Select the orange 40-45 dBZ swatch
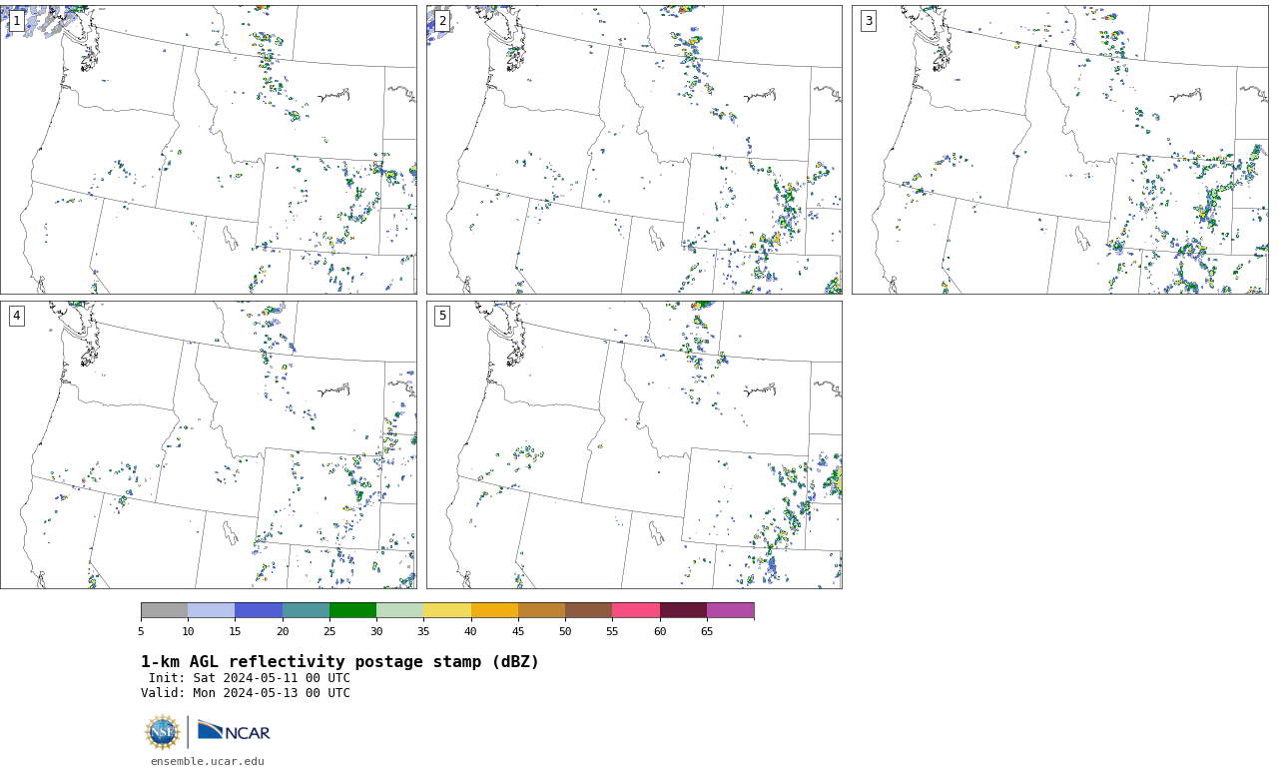1278x772 pixels. [494, 610]
